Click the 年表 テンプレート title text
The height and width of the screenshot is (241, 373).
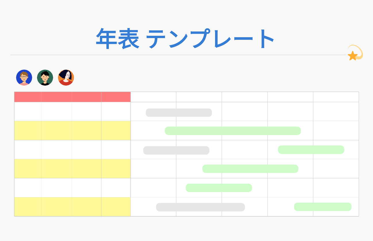(185, 39)
